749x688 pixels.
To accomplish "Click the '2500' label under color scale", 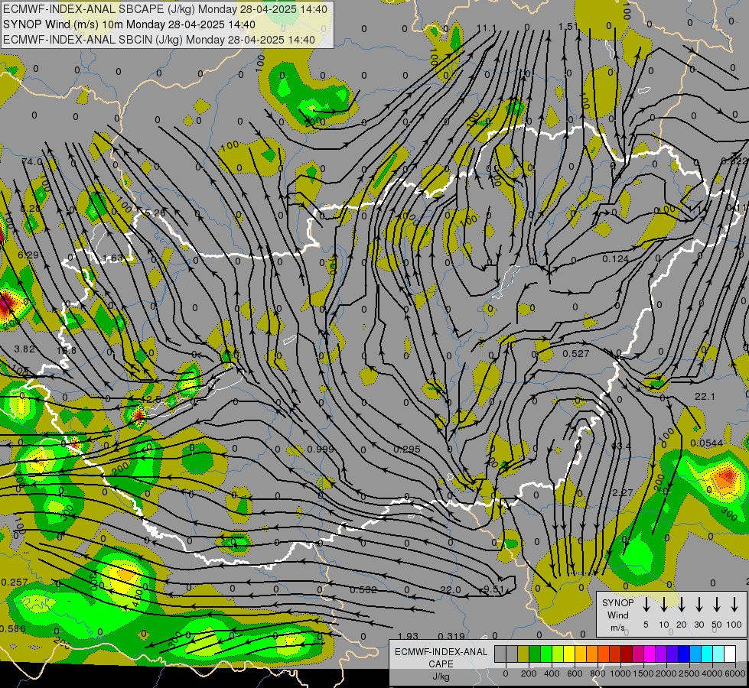I will pos(689,673).
